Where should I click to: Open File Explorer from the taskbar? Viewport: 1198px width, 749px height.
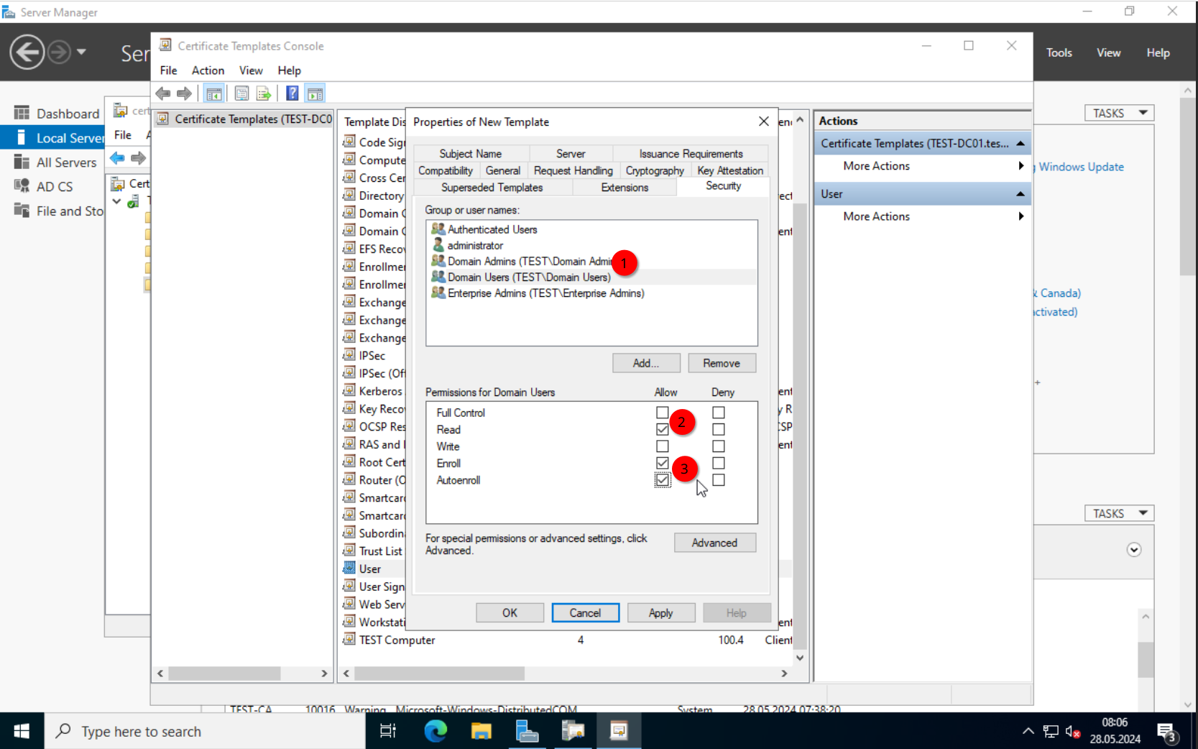pos(481,731)
